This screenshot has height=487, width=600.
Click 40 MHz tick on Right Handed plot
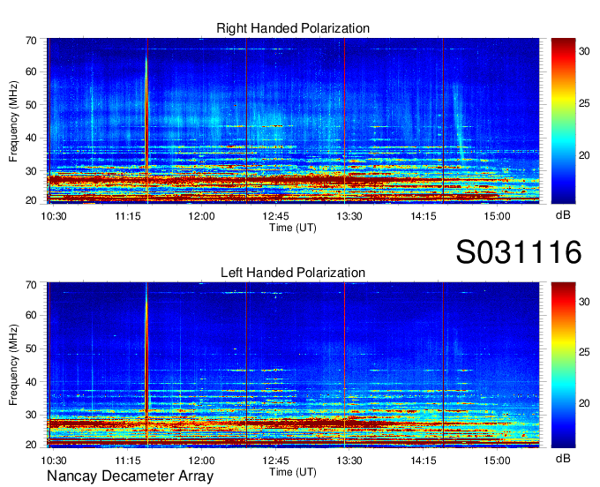coord(32,138)
